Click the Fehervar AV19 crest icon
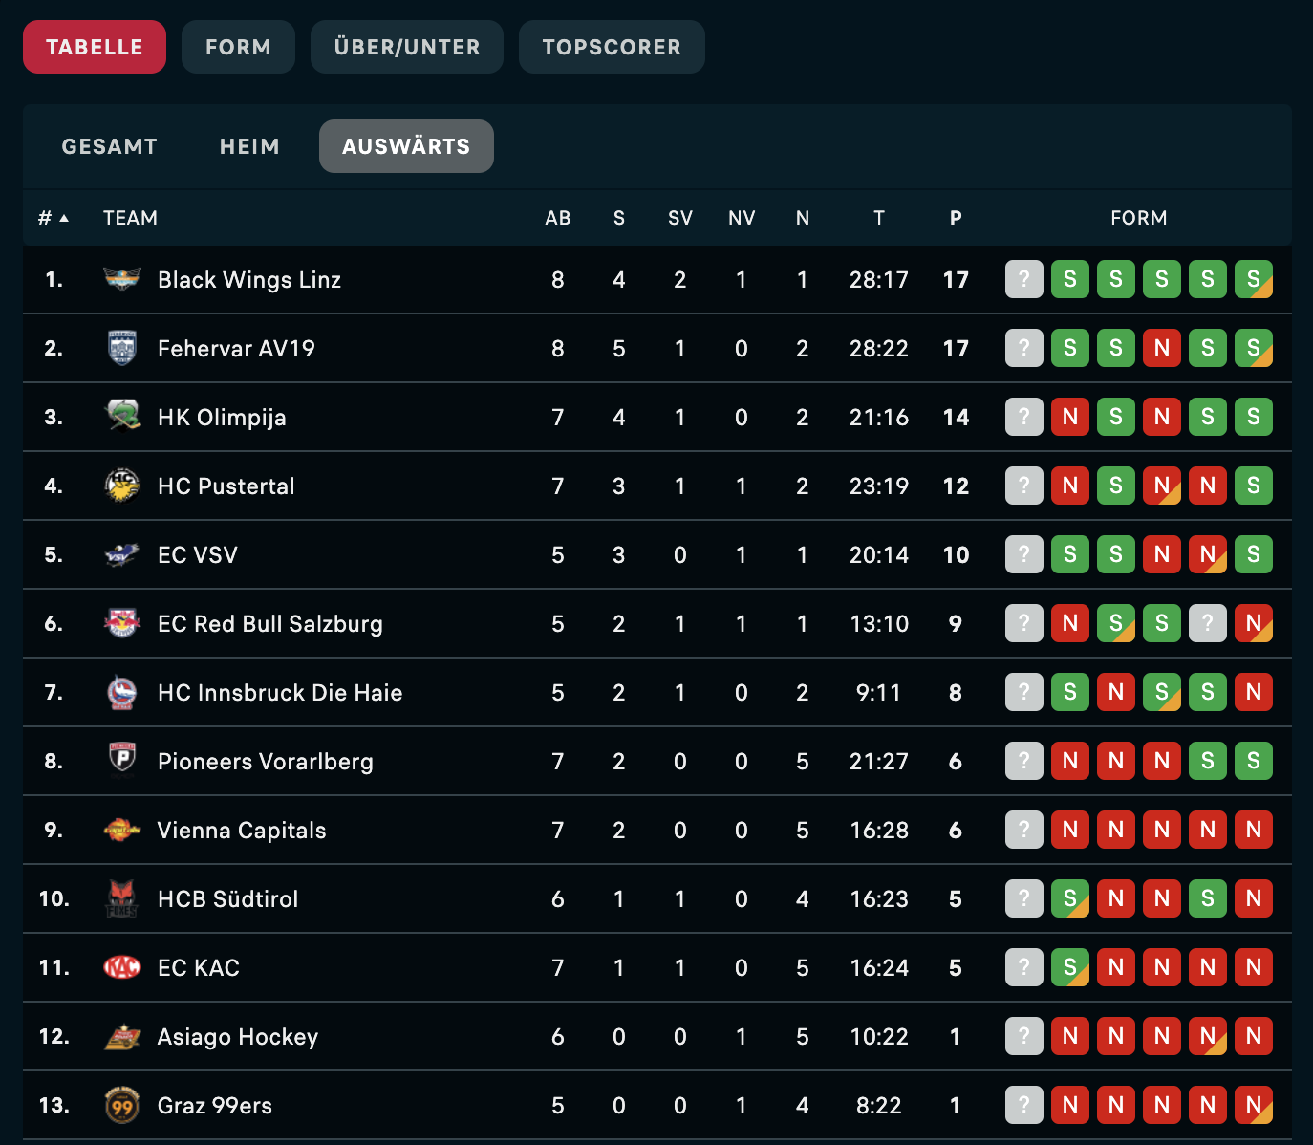 tap(122, 348)
